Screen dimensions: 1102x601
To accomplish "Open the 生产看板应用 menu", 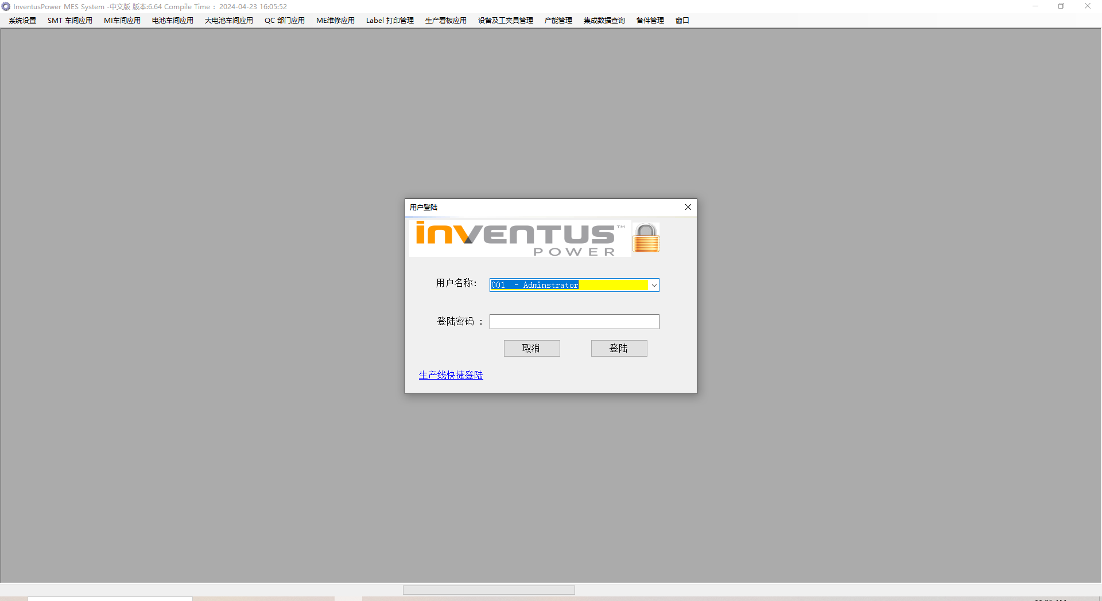I will coord(446,21).
